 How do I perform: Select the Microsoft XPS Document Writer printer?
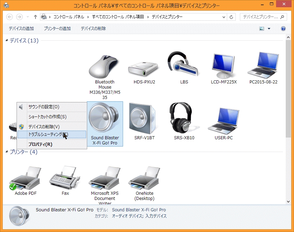[105, 178]
